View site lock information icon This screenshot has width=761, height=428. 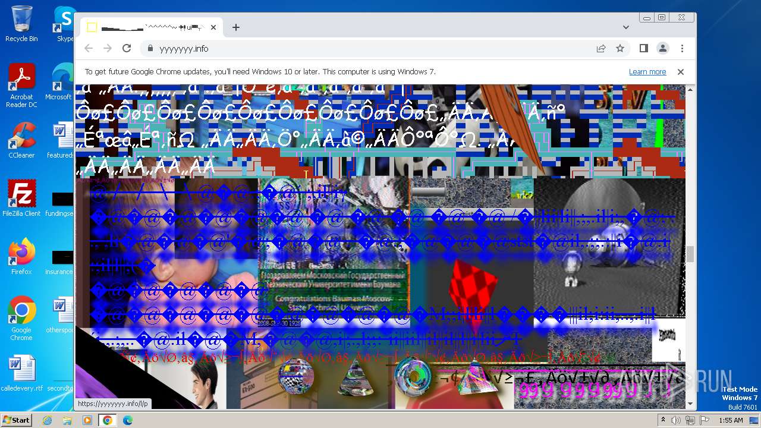[x=150, y=49]
